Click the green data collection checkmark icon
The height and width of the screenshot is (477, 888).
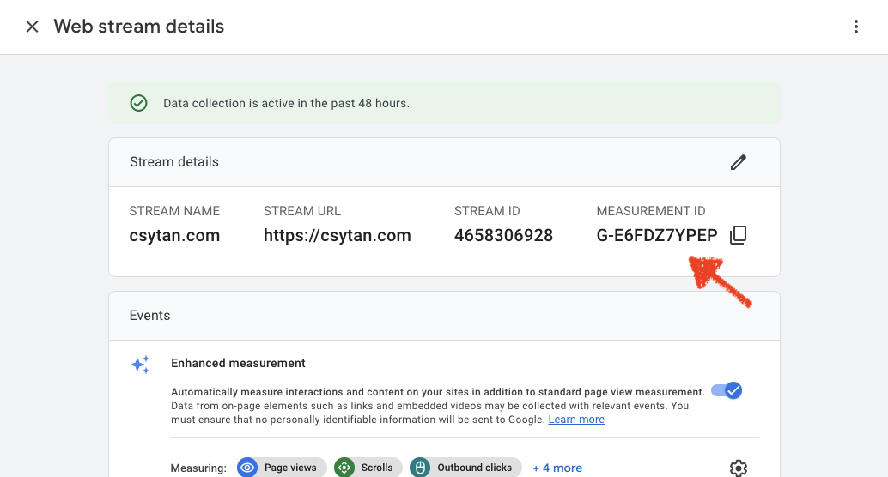[x=139, y=103]
